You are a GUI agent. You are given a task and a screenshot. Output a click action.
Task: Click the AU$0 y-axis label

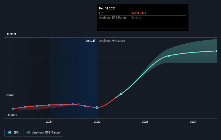click(x=10, y=95)
